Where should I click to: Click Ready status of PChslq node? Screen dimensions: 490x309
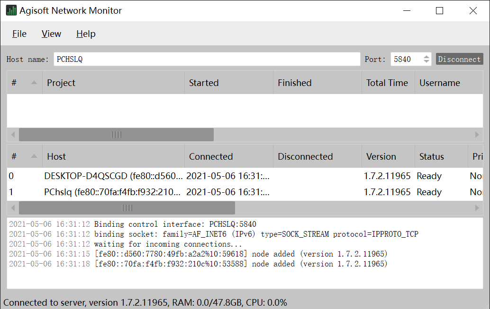pos(429,192)
